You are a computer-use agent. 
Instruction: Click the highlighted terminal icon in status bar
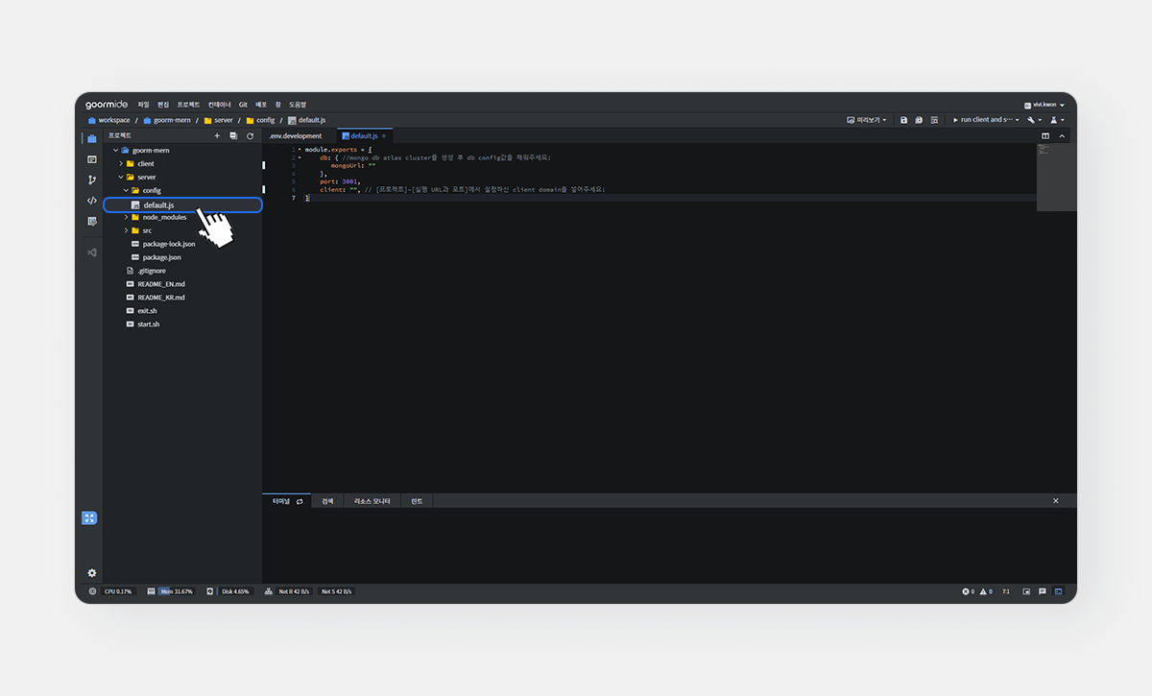[x=1059, y=591]
